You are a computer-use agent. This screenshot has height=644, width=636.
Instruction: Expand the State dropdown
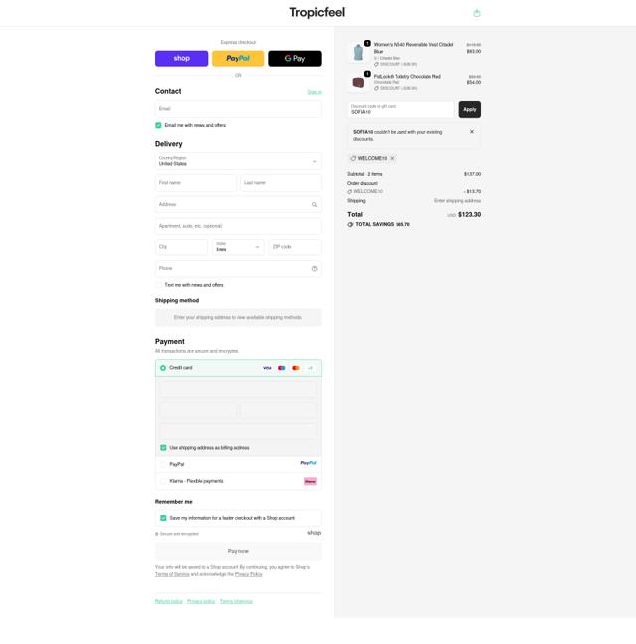coord(238,247)
